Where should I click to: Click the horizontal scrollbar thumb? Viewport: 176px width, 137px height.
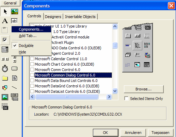click(x=67, y=97)
